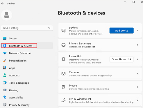The width and height of the screenshot is (143, 108).
Task: Click the Privacy shield icon
Action: pyautogui.click(x=5, y=105)
